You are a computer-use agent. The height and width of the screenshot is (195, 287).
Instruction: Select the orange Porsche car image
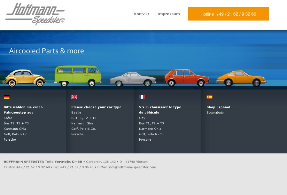click(241, 78)
